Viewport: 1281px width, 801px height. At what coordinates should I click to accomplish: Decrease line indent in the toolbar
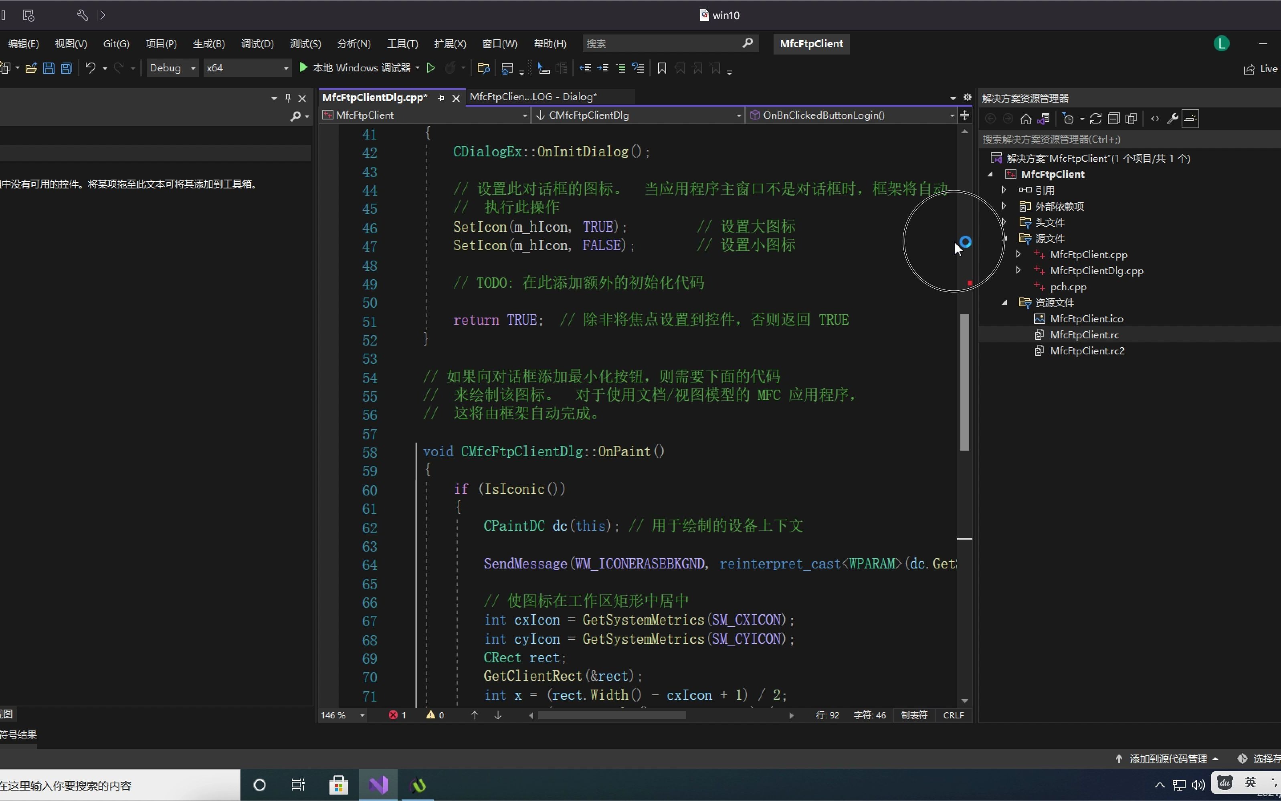pyautogui.click(x=585, y=68)
